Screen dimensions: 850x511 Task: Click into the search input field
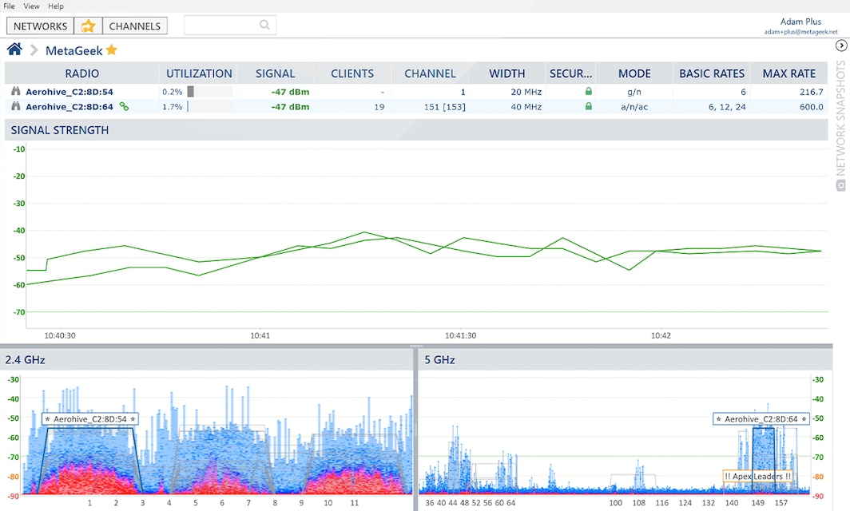[x=230, y=25]
